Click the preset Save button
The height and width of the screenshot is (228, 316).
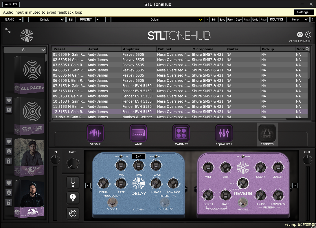tap(222, 20)
